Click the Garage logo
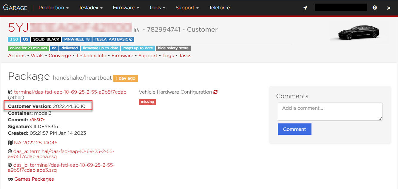The width and height of the screenshot is (398, 189). click(15, 8)
